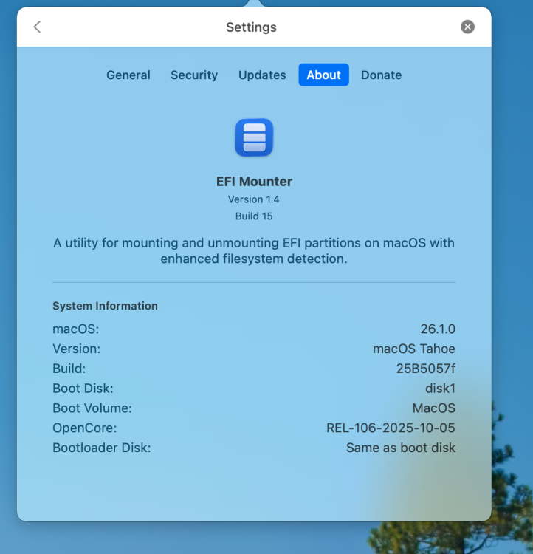Click the Same as boot disk value
The height and width of the screenshot is (554, 533).
tap(401, 448)
